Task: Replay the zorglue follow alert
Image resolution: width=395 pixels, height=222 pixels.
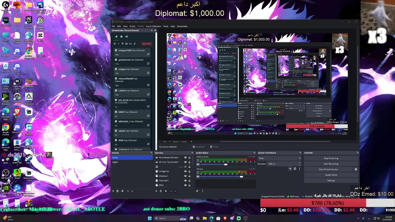Action: pos(148,73)
